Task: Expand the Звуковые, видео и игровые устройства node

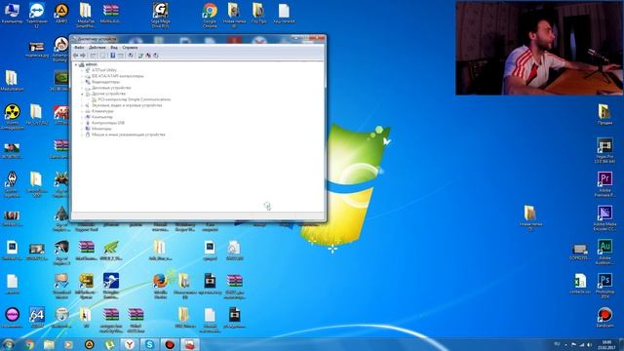Action: tap(82, 105)
